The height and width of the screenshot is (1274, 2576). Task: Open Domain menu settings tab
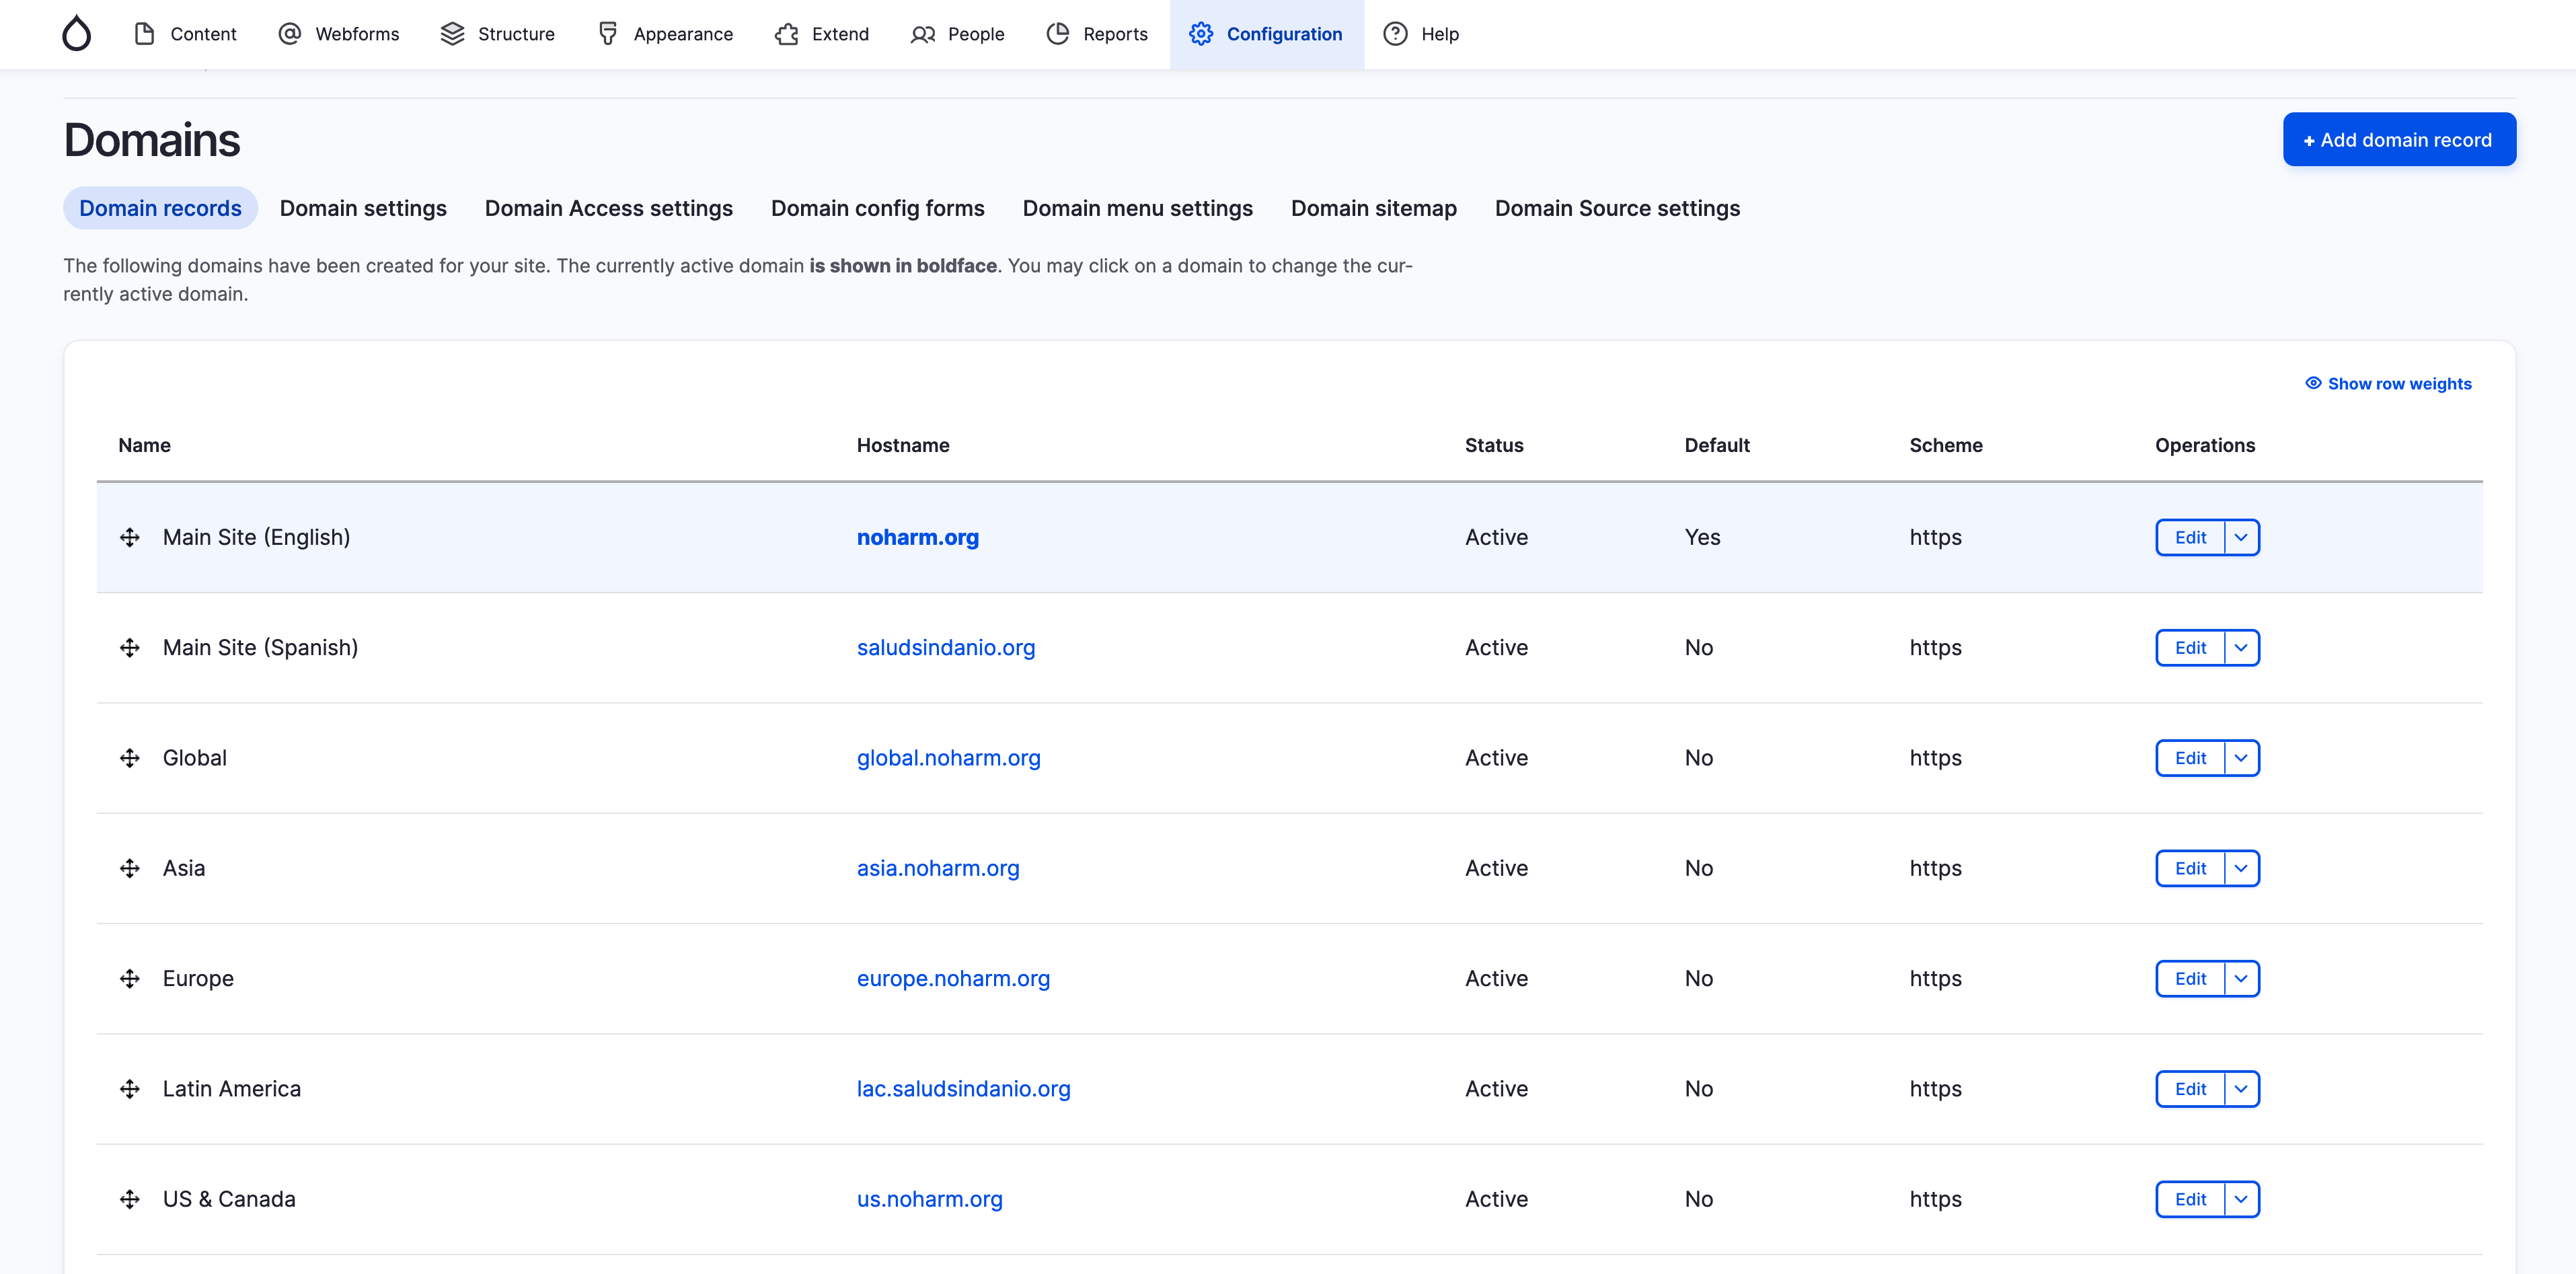point(1137,208)
